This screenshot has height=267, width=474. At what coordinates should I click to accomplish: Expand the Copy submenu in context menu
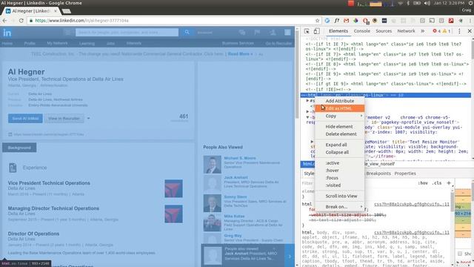click(x=339, y=116)
